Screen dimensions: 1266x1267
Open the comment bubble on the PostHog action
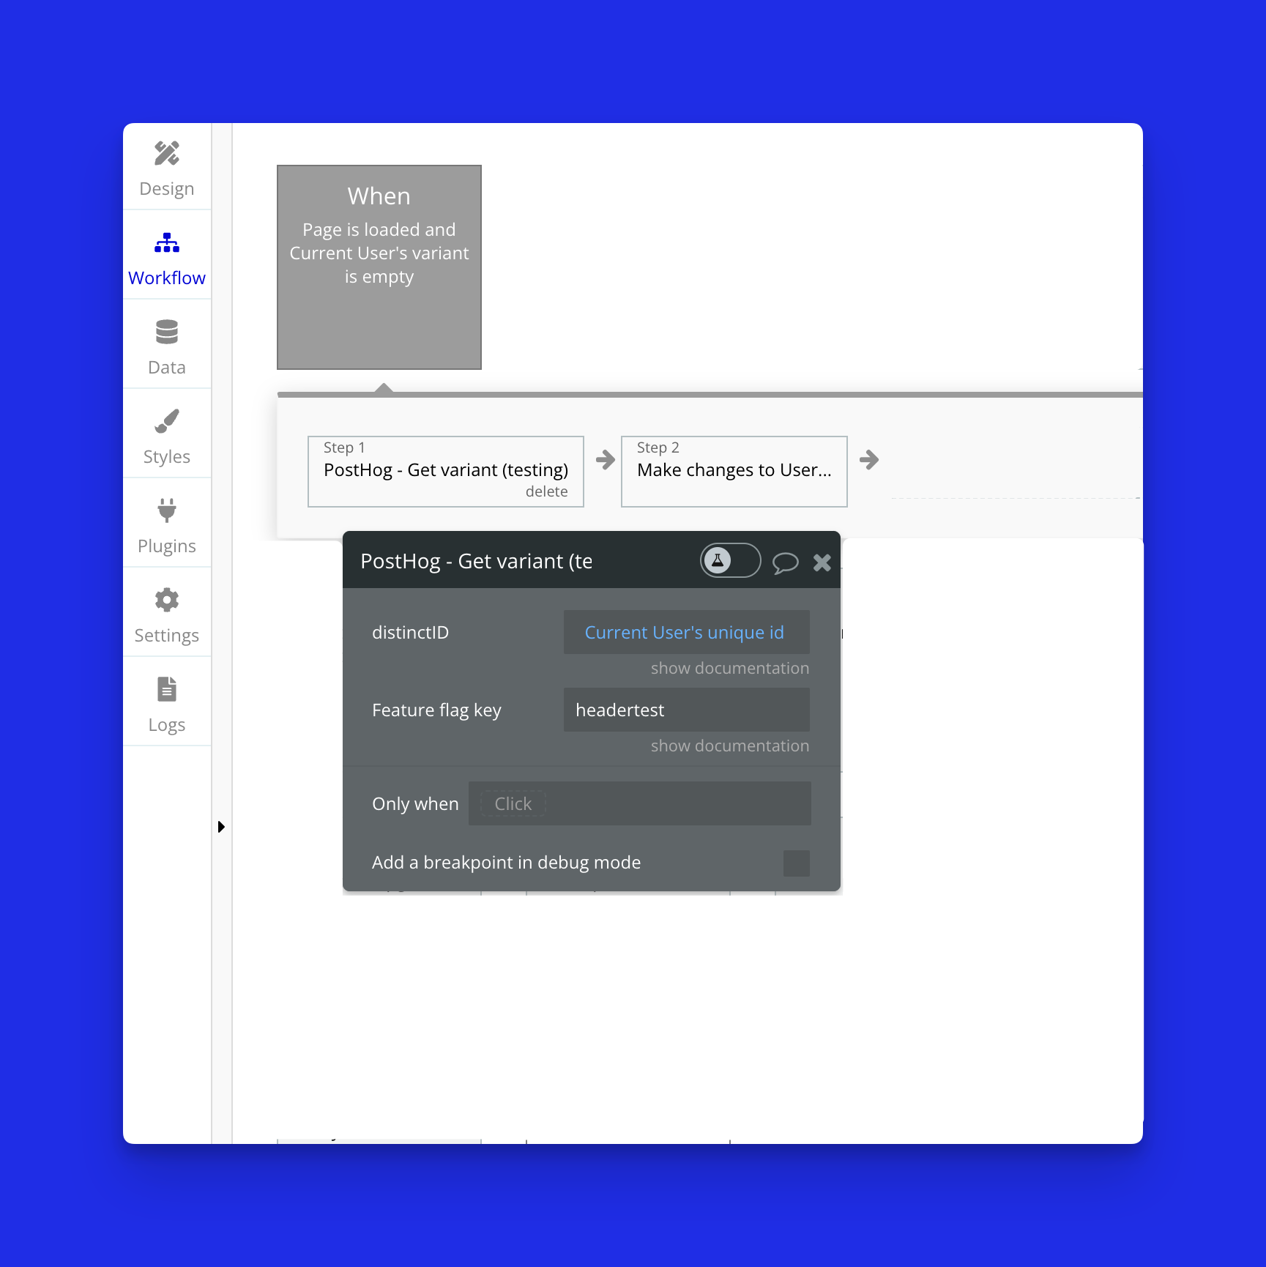point(786,562)
